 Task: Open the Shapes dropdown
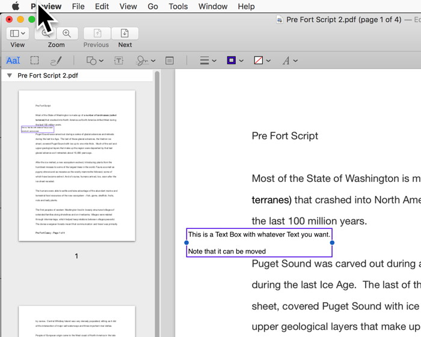(94, 61)
